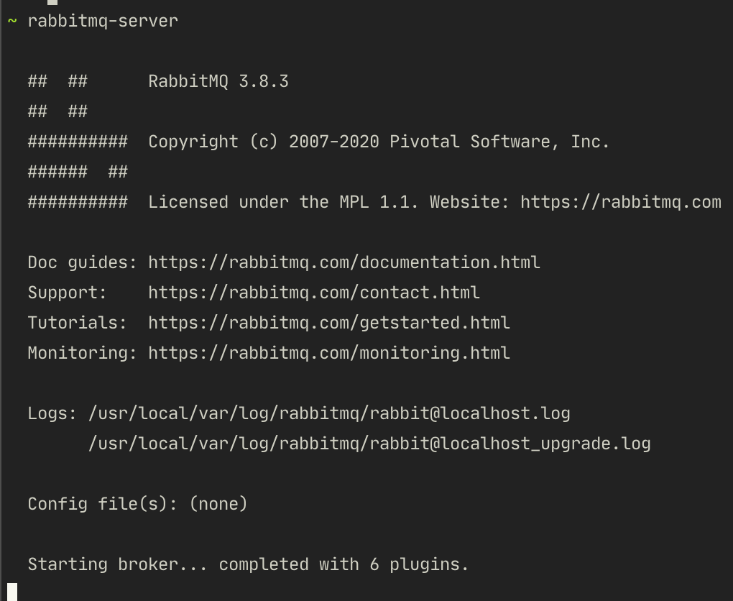The image size is (733, 601).
Task: Click the 'Logs:' label
Action: click(x=52, y=413)
